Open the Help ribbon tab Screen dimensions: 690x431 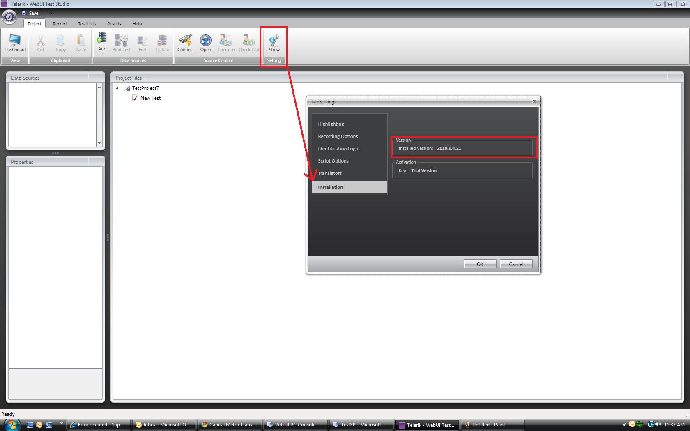click(x=137, y=24)
